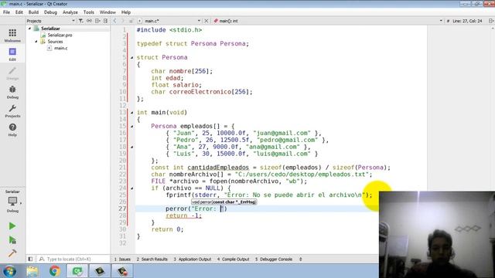Image resolution: width=495 pixels, height=278 pixels.
Task: Synchronize with editor link icon
Action: (x=90, y=21)
